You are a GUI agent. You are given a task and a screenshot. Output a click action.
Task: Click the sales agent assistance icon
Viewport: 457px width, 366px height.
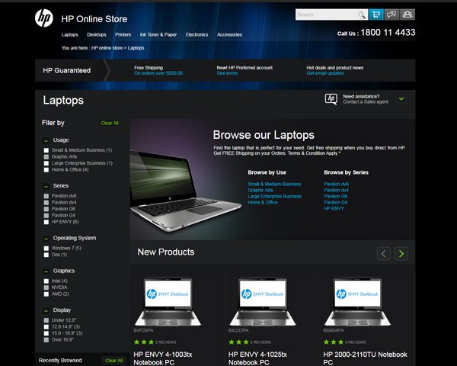[331, 98]
